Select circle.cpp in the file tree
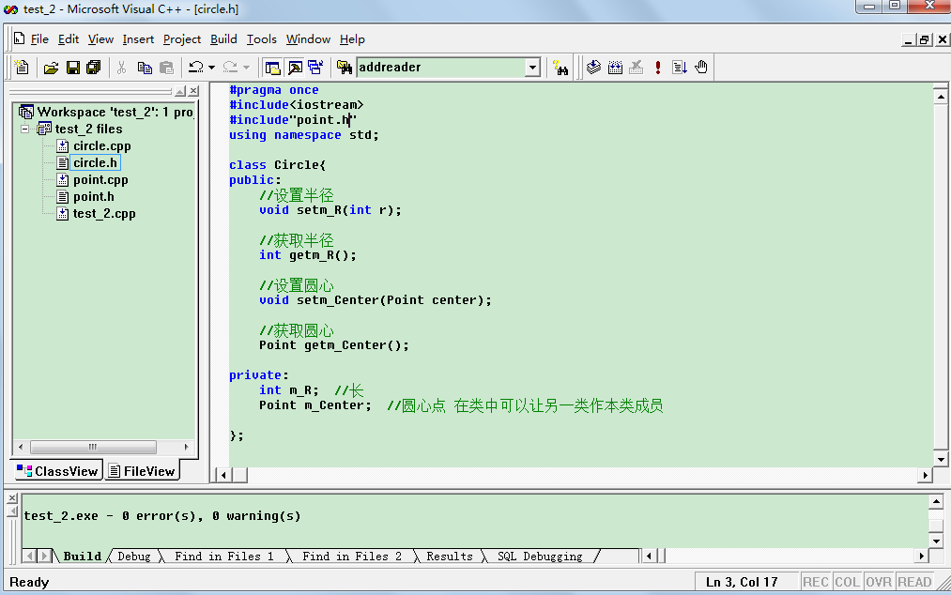This screenshot has height=595, width=951. coord(102,146)
